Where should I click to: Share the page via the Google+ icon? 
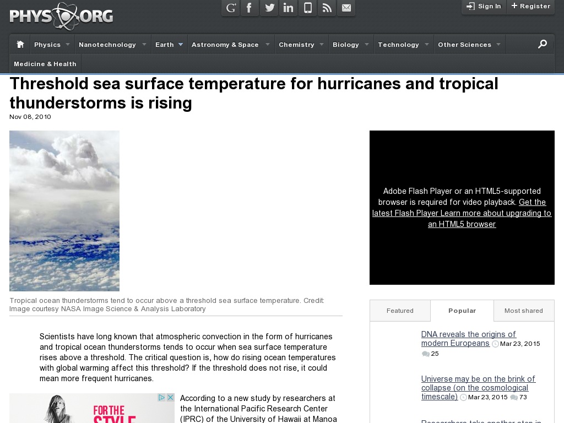[230, 8]
